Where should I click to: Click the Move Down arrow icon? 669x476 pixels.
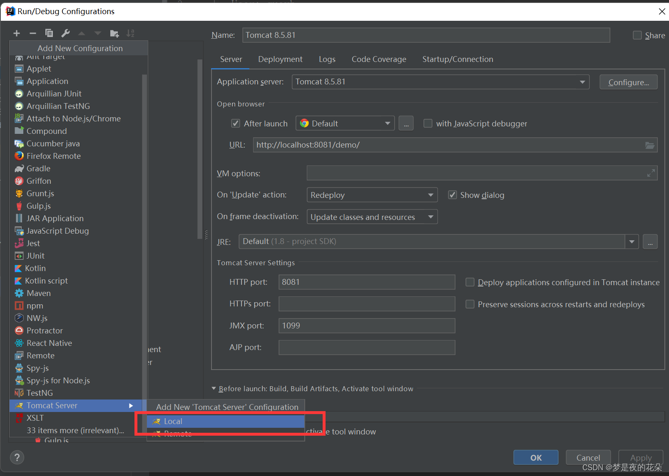click(x=98, y=33)
